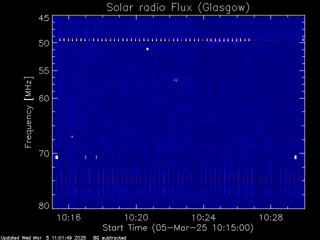Screen dimensions: 320x240
Task: Click the '10:20' time tick label
Action: pyautogui.click(x=136, y=217)
